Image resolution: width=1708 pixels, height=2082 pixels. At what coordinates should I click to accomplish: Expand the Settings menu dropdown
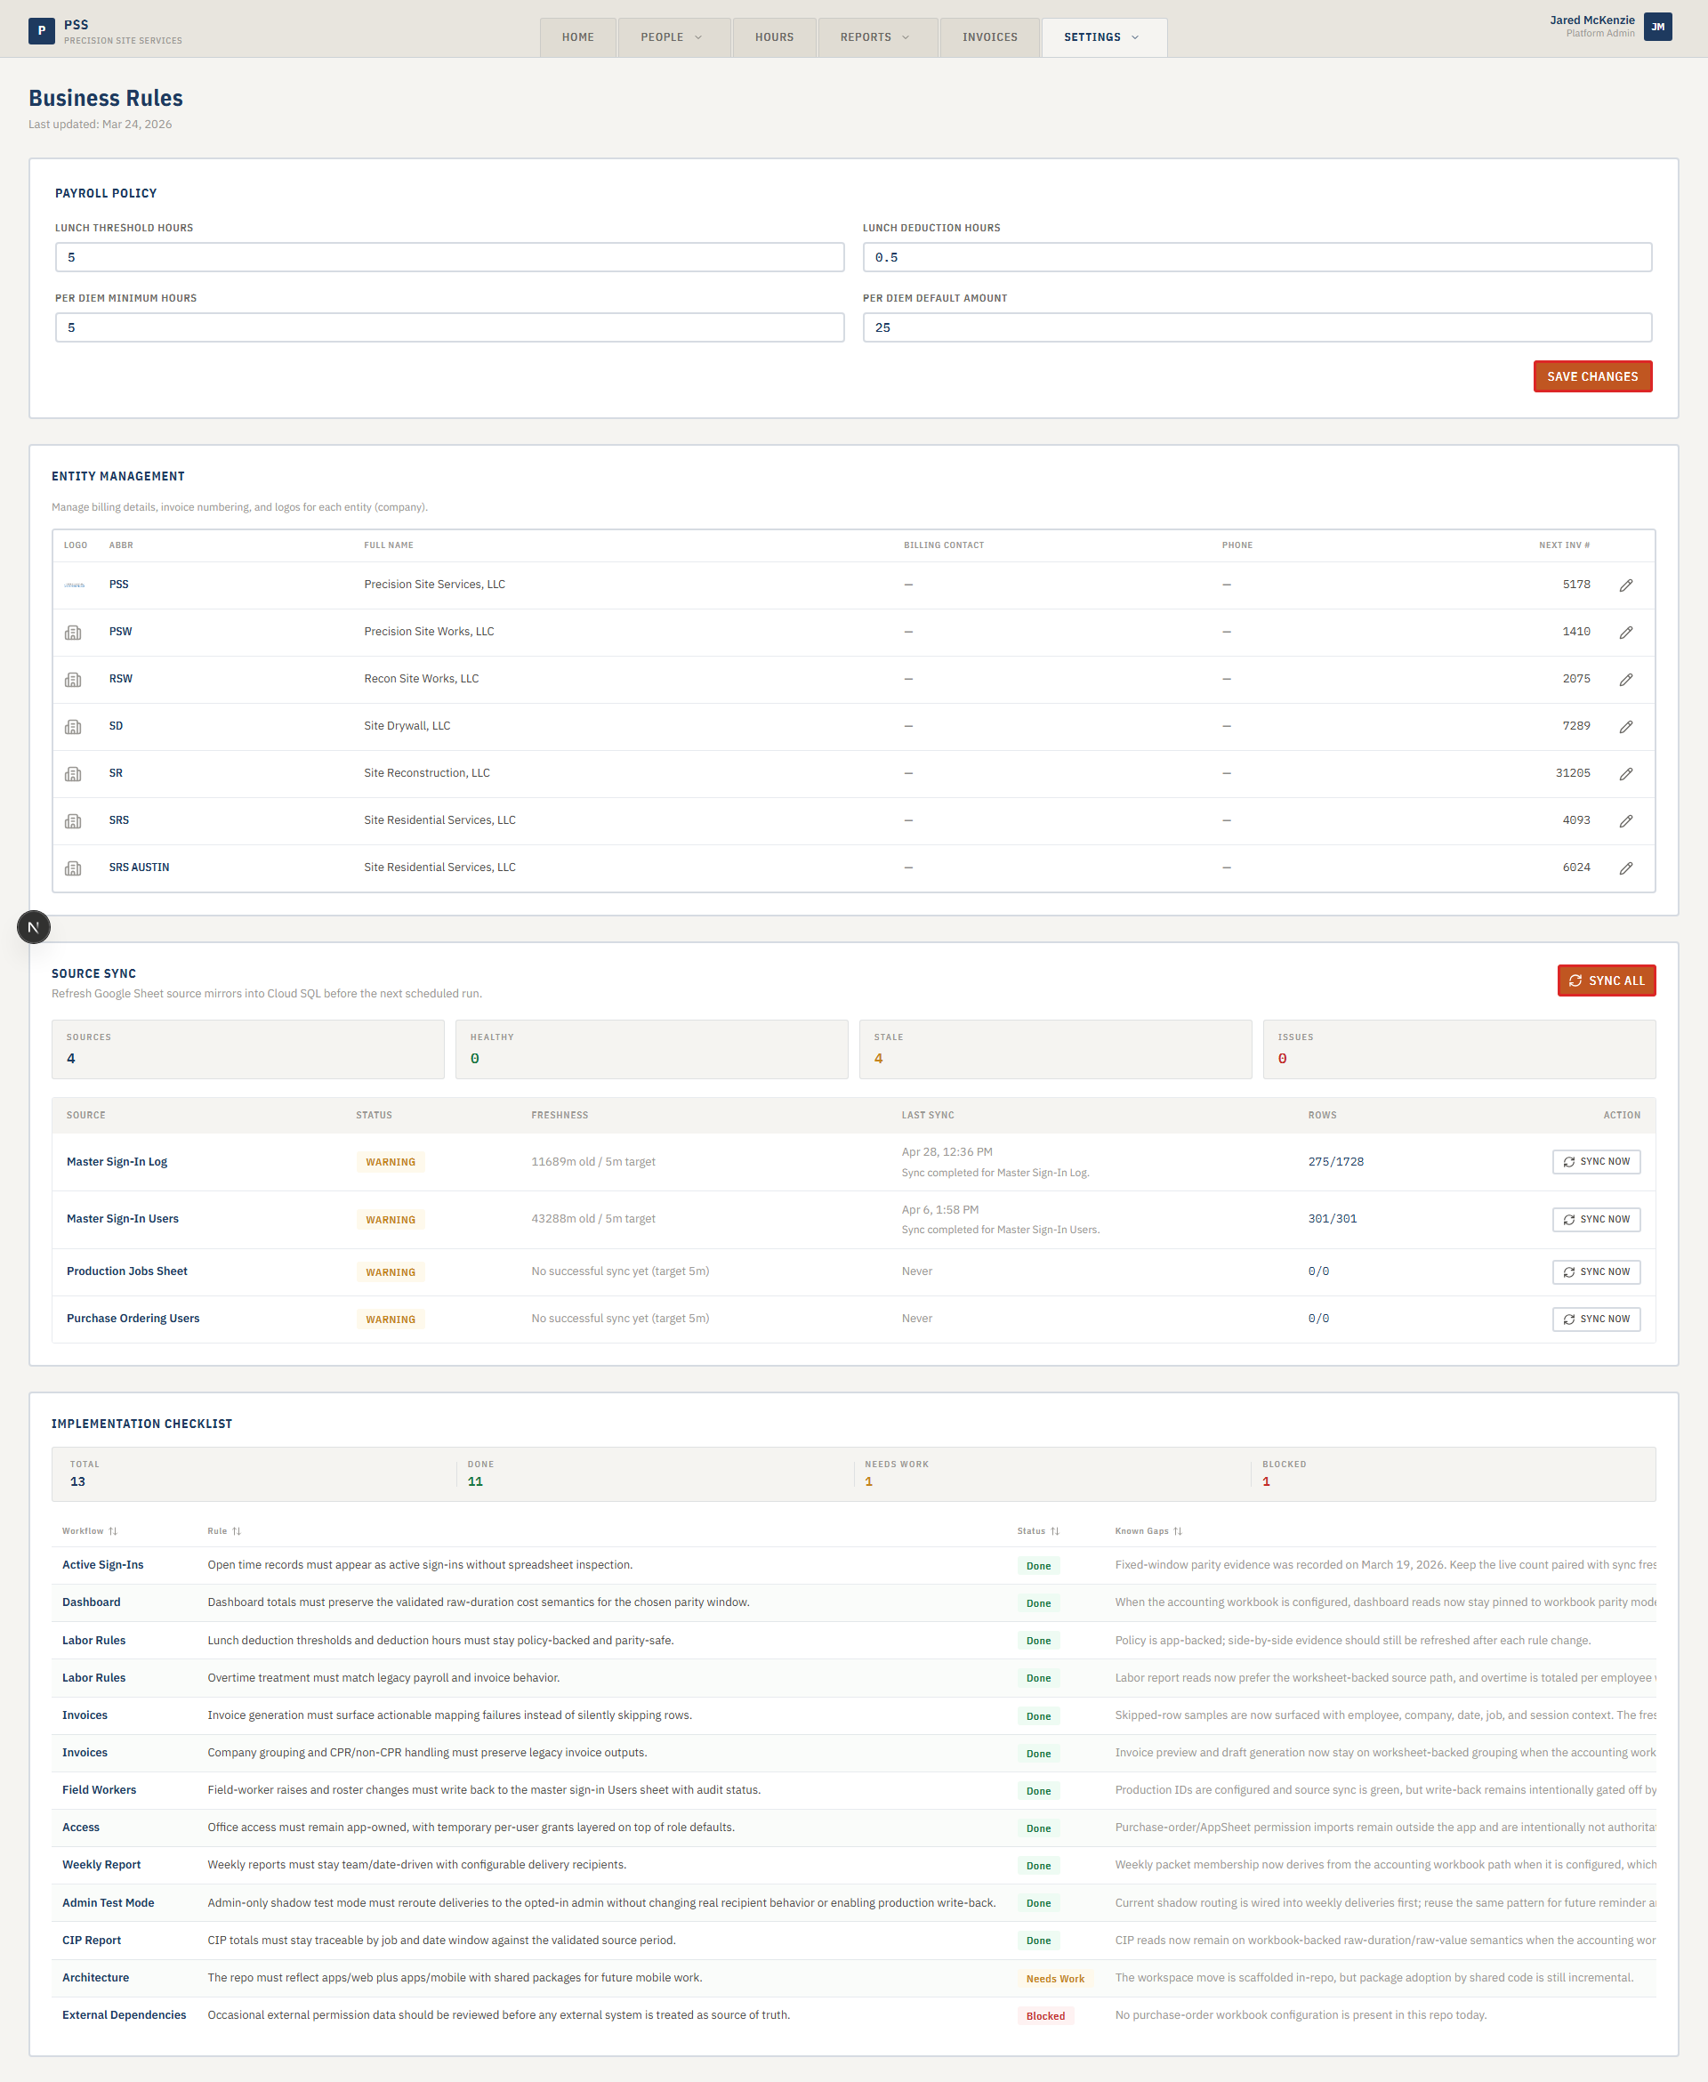(x=1104, y=37)
